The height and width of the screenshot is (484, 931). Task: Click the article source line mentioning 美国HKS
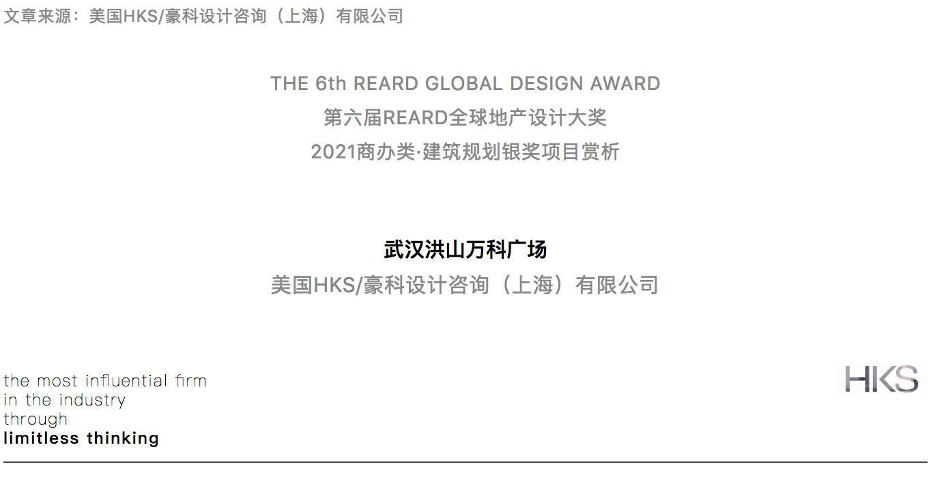203,16
